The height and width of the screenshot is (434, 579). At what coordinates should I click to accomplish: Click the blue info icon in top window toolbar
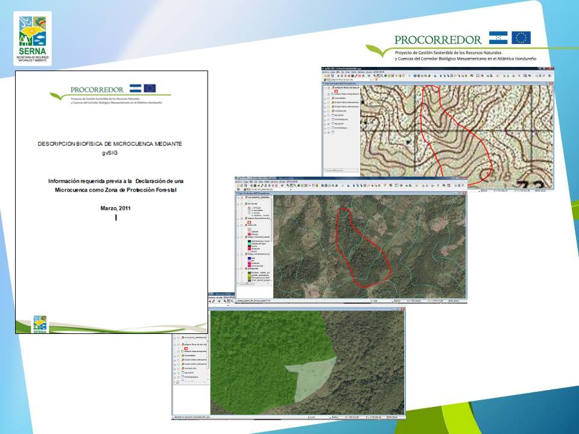pos(415,76)
